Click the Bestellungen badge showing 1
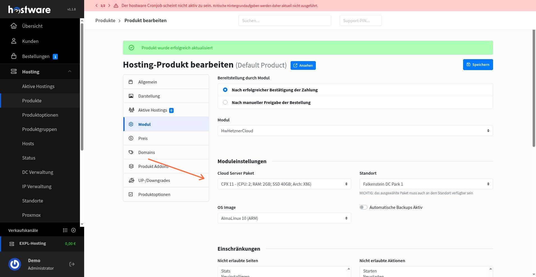 tap(55, 57)
